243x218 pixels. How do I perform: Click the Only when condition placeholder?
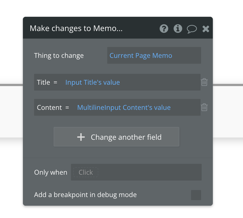click(x=85, y=172)
